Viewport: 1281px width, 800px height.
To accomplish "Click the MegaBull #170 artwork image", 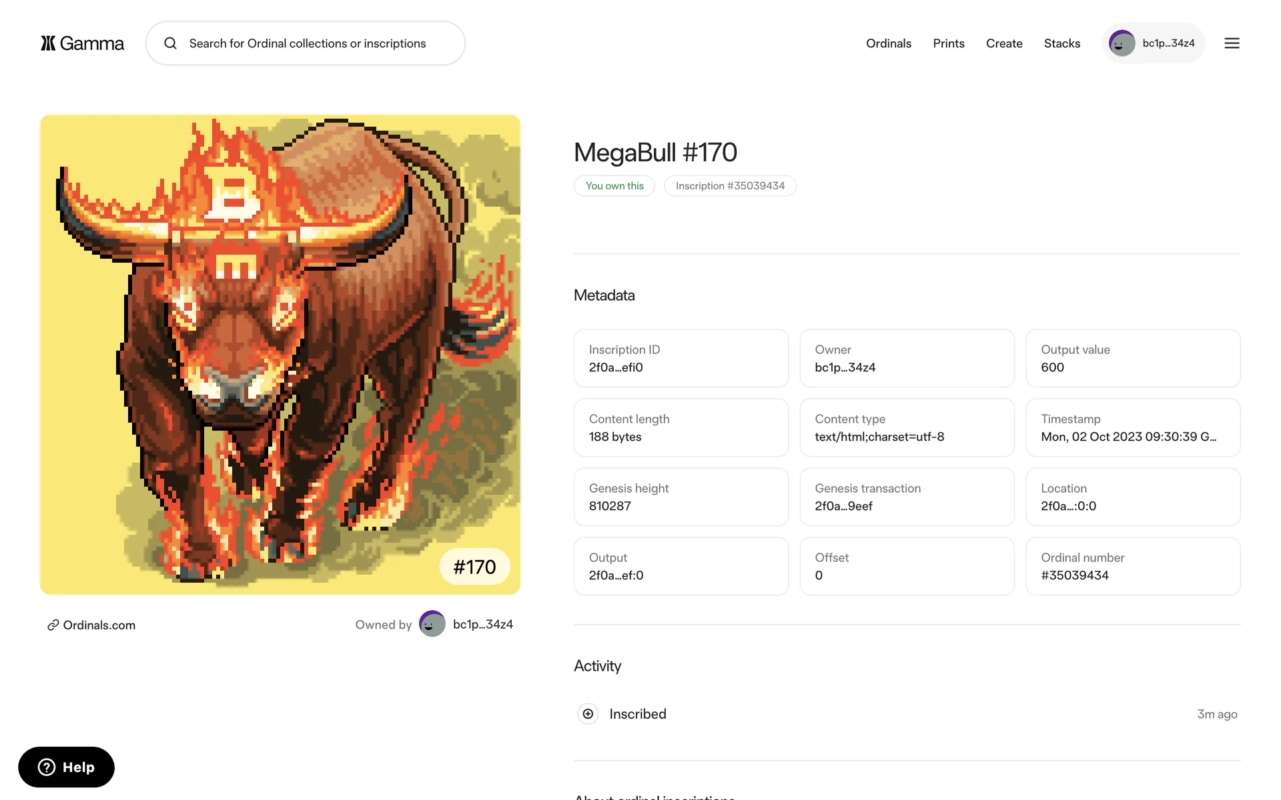I will coord(280,355).
